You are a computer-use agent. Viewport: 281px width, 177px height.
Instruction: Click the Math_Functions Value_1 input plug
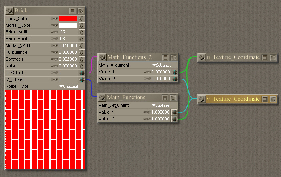174,112
